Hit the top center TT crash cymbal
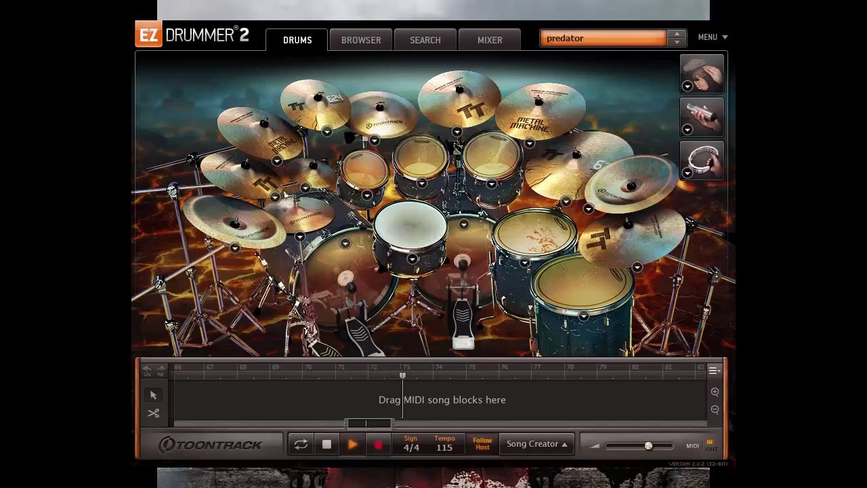This screenshot has height=488, width=867. pyautogui.click(x=459, y=98)
